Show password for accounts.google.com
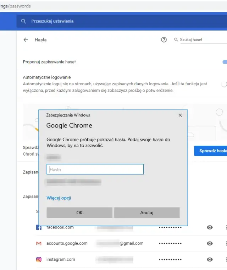 [x=210, y=243]
